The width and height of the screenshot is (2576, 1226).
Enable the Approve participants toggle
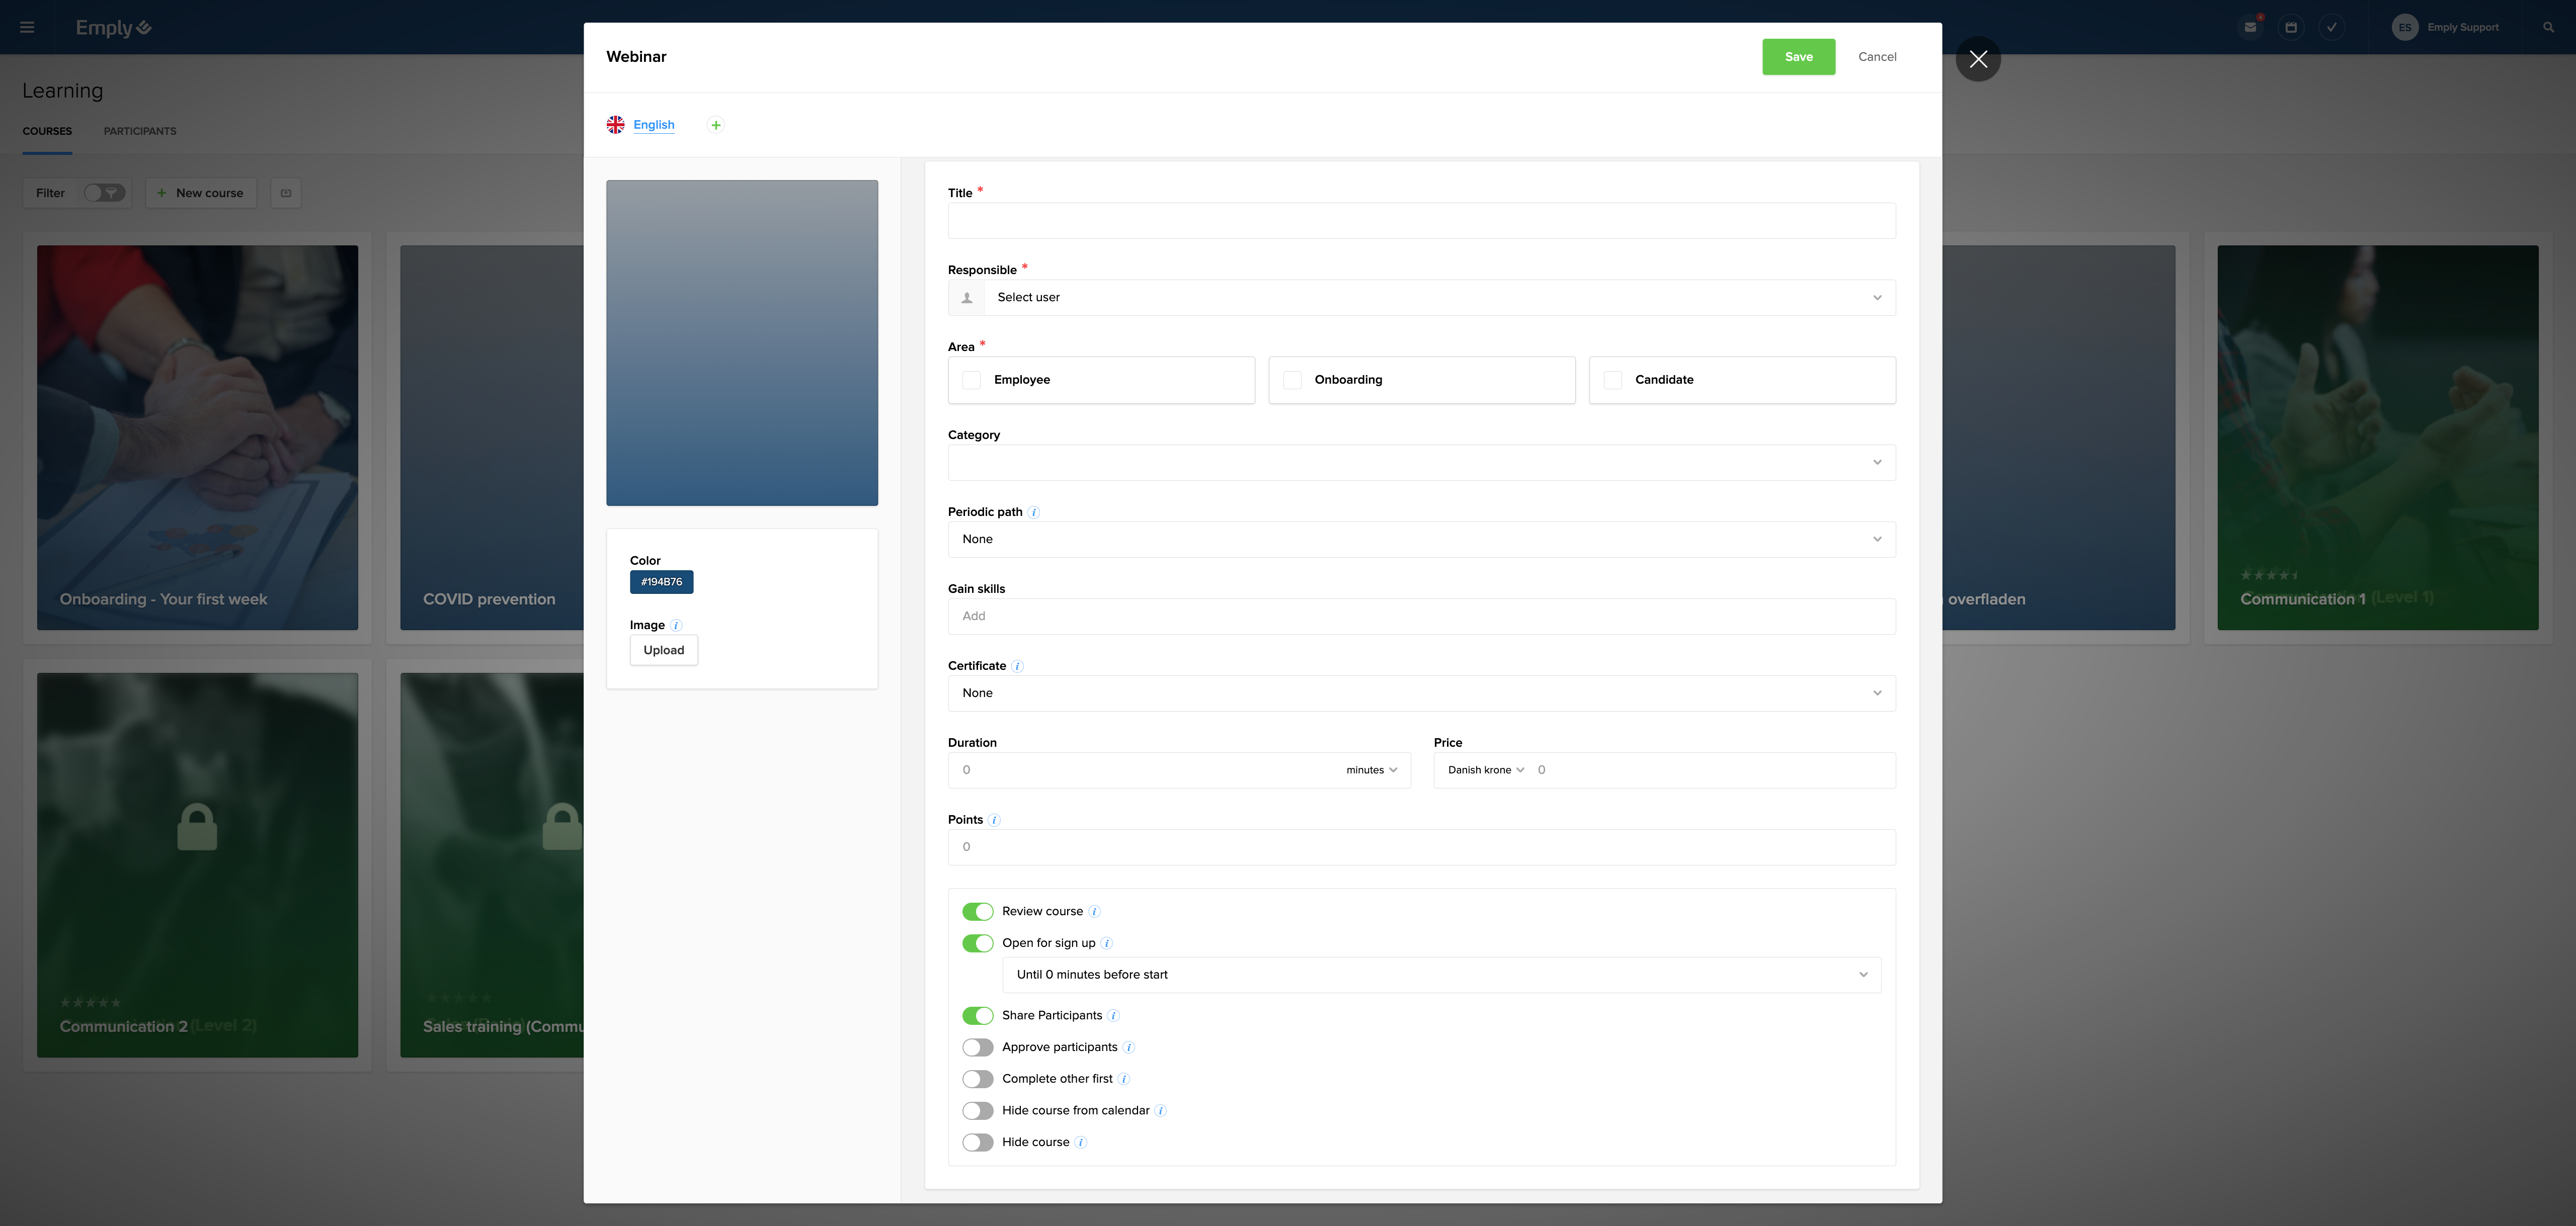pos(977,1047)
